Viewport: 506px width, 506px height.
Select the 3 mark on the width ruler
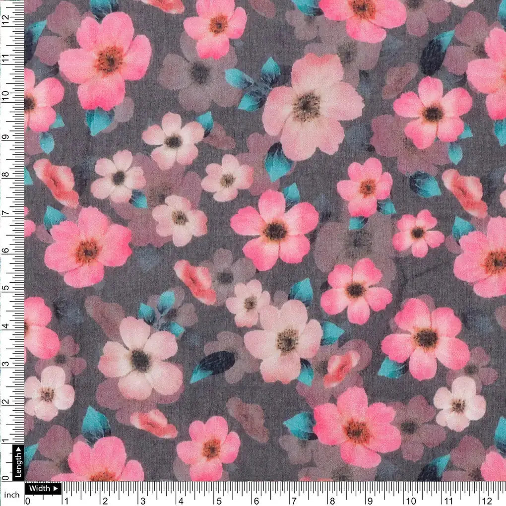tap(142, 500)
